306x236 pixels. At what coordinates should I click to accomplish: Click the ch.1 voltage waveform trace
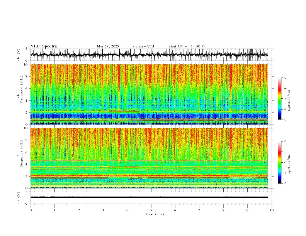[x=149, y=55]
